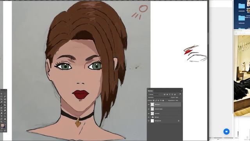The height and width of the screenshot is (141, 250).
Task: Select the Type tool
Action: (x=2, y=116)
